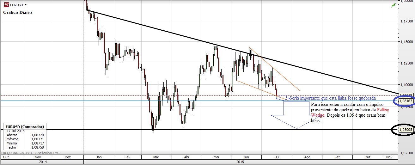Click the Aberto value 1,08720
This screenshot has width=415, height=165.
point(37,135)
